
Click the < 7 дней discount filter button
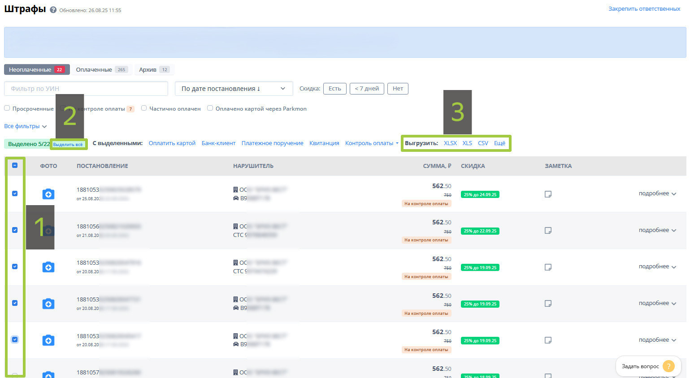[367, 89]
